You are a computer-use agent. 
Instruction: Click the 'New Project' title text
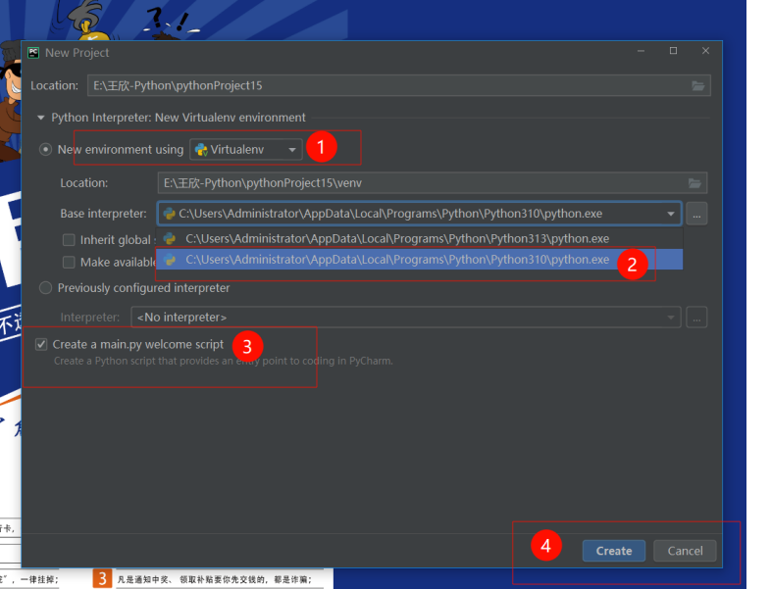77,53
